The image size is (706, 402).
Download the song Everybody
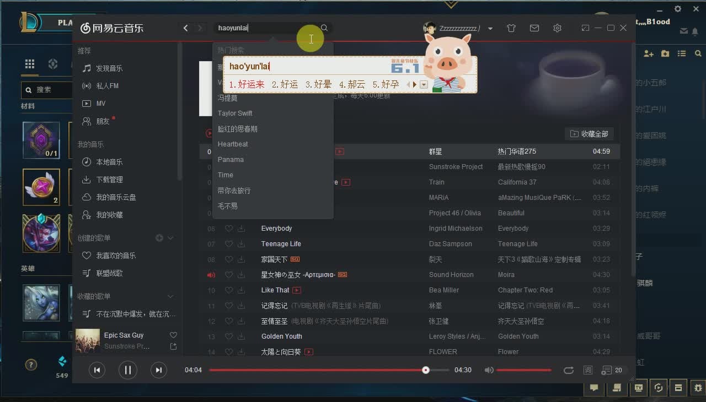click(242, 229)
